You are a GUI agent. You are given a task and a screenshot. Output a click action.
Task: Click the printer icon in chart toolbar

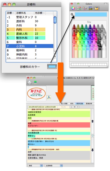click(30, 82)
